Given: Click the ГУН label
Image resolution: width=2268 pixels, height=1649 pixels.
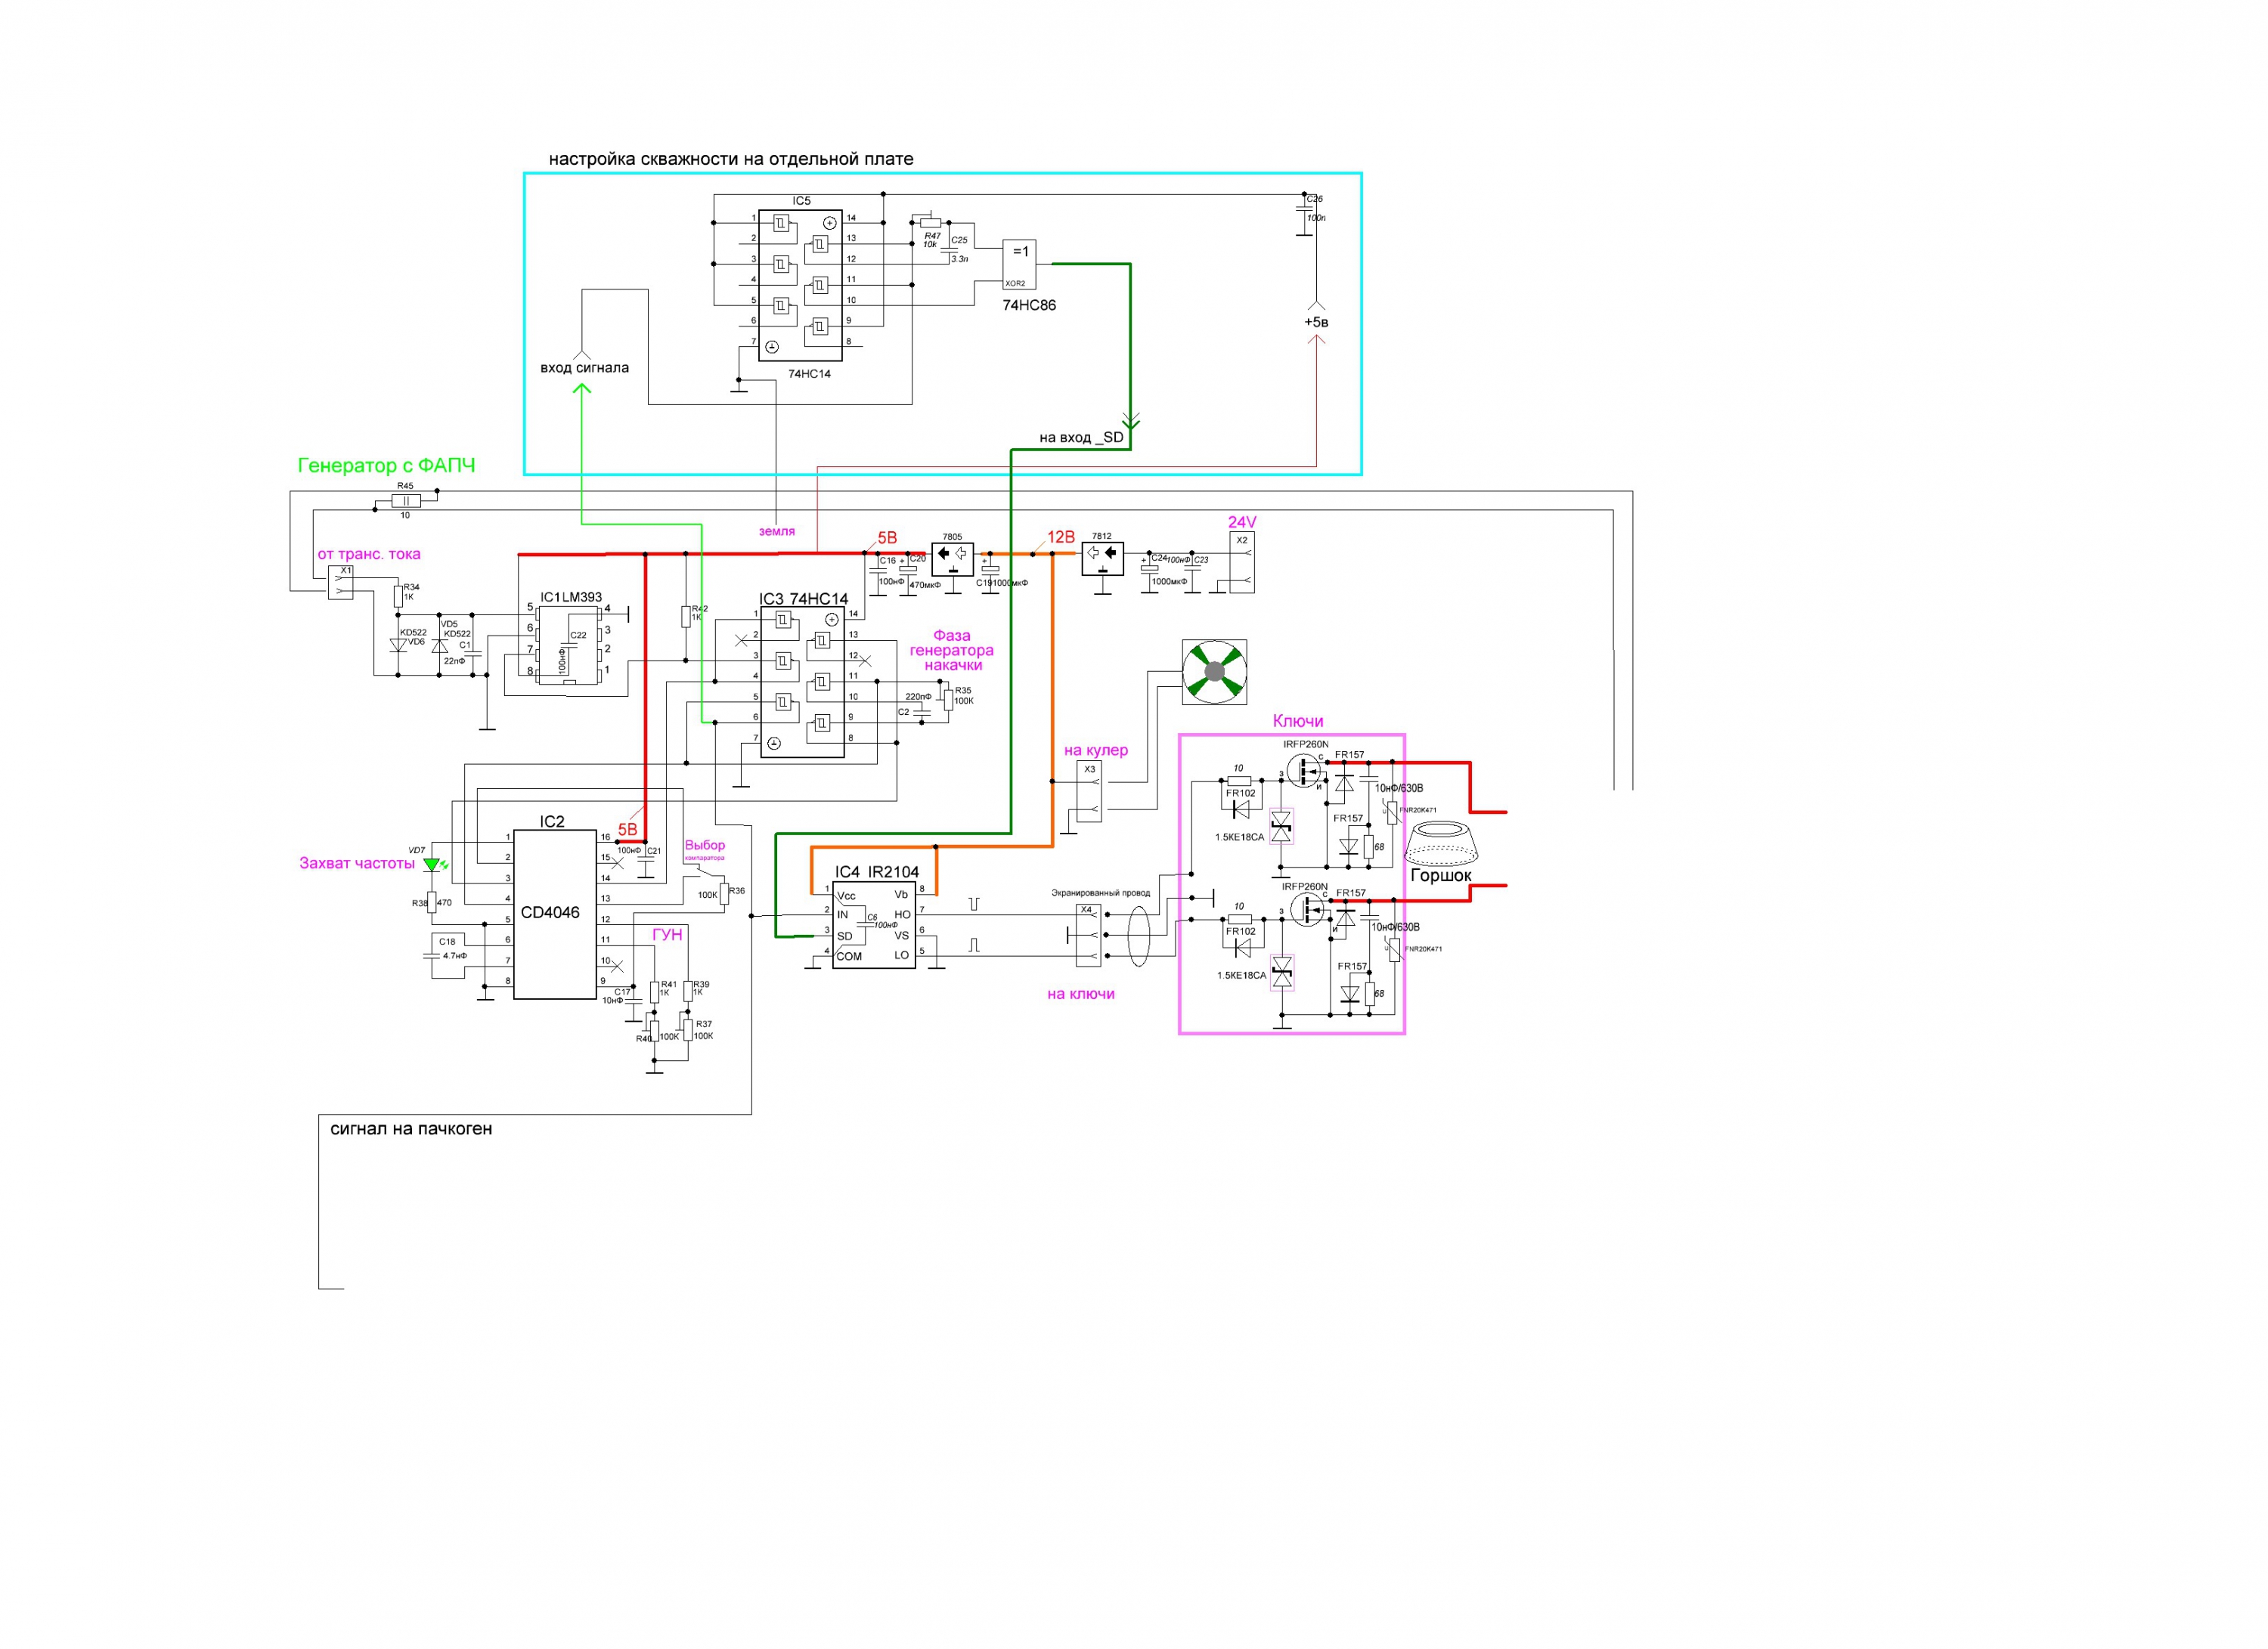Looking at the screenshot, I should (667, 936).
